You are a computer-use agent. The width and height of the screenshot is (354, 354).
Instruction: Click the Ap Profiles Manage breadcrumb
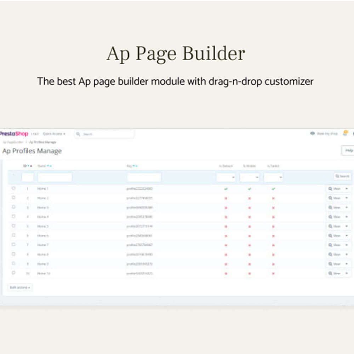click(x=43, y=142)
